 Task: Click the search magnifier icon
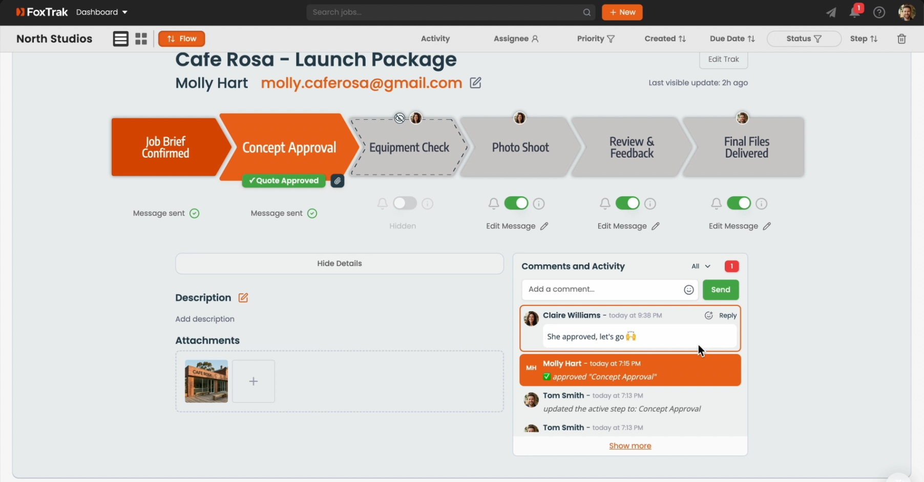587,12
